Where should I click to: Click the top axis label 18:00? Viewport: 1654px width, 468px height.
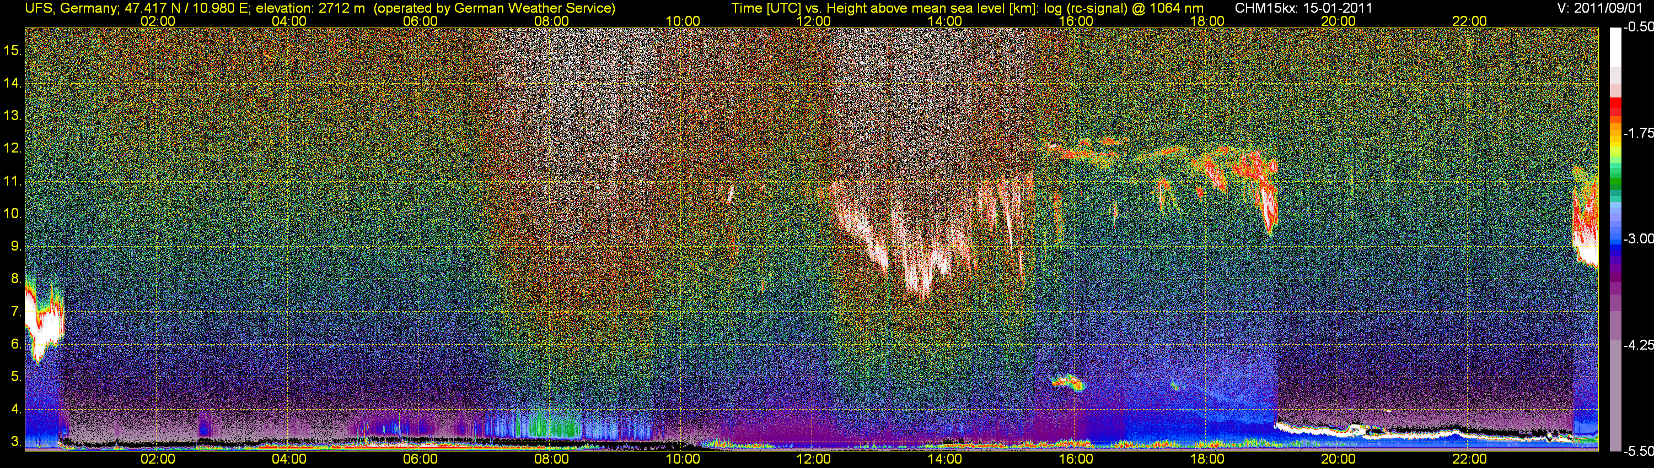pyautogui.click(x=1207, y=21)
